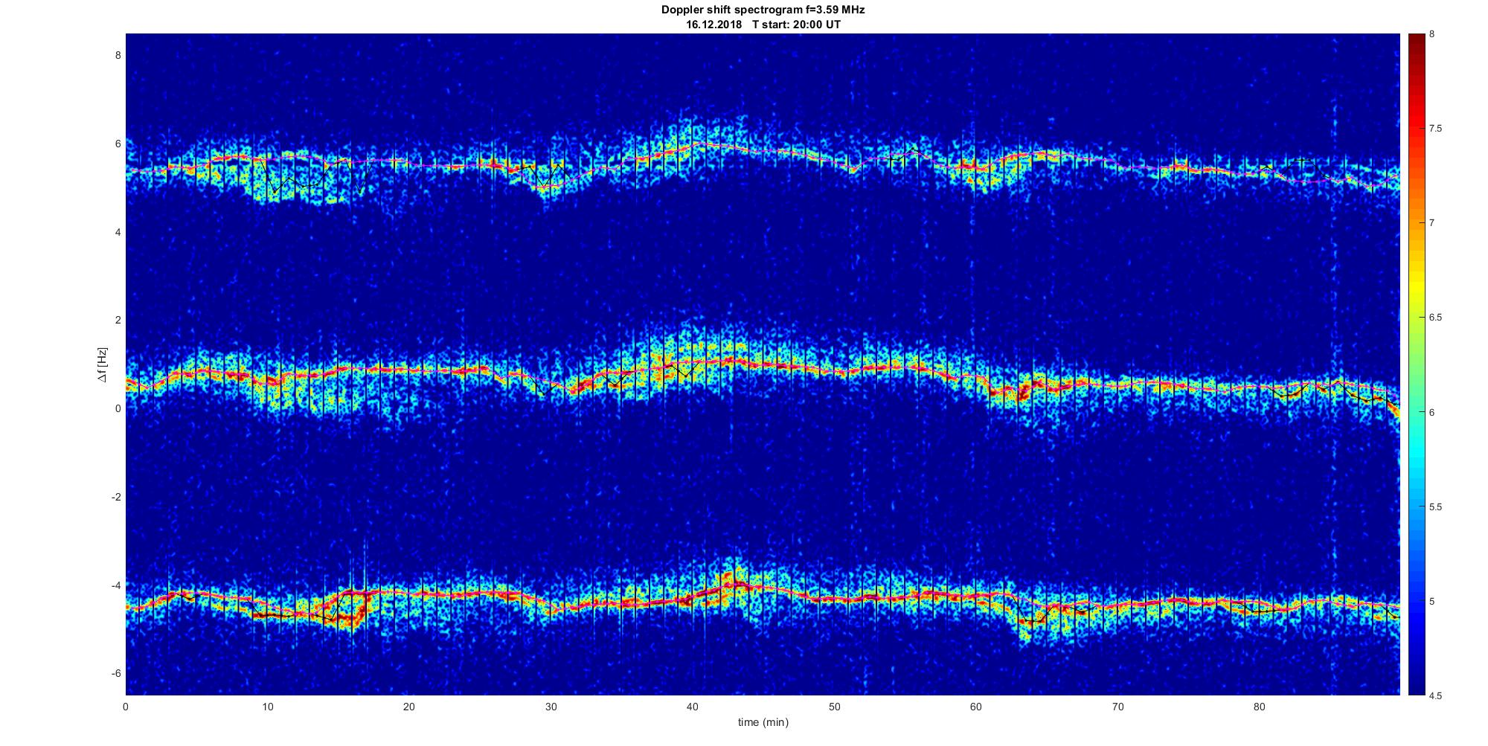
Task: Click the y-axis tick label '6'
Action: (x=118, y=144)
